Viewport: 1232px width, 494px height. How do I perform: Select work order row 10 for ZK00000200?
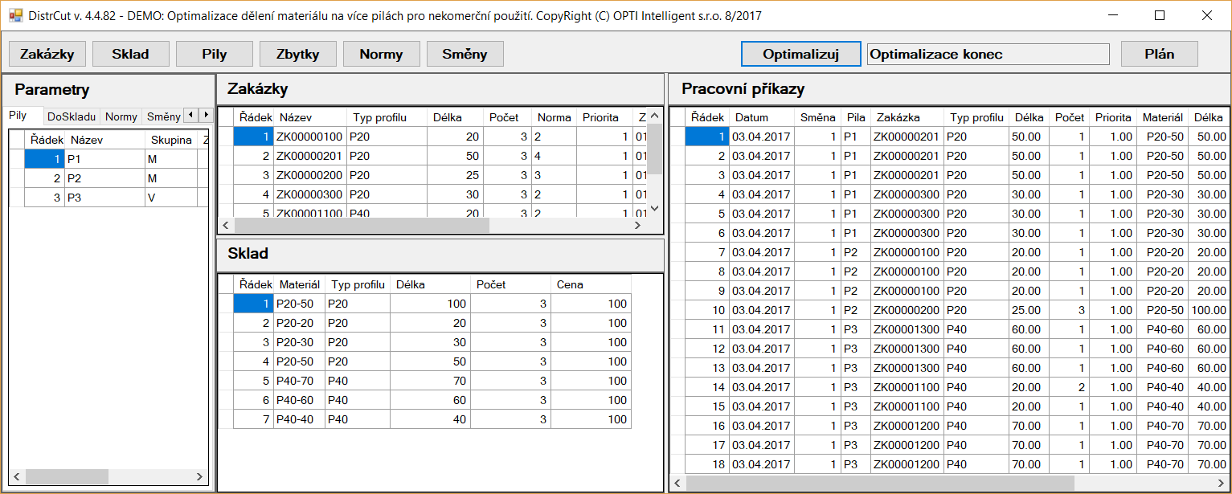click(949, 310)
